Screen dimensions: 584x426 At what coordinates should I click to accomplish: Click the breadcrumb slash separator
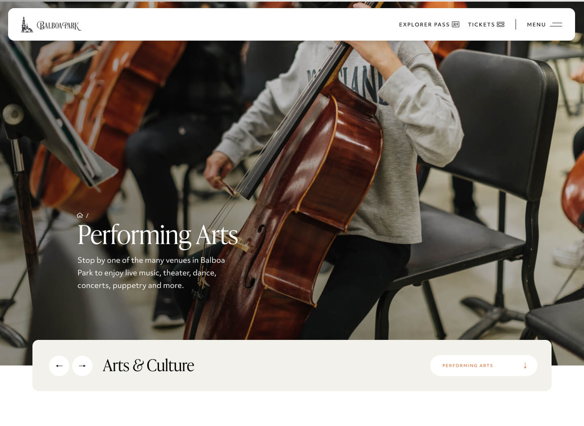point(87,216)
